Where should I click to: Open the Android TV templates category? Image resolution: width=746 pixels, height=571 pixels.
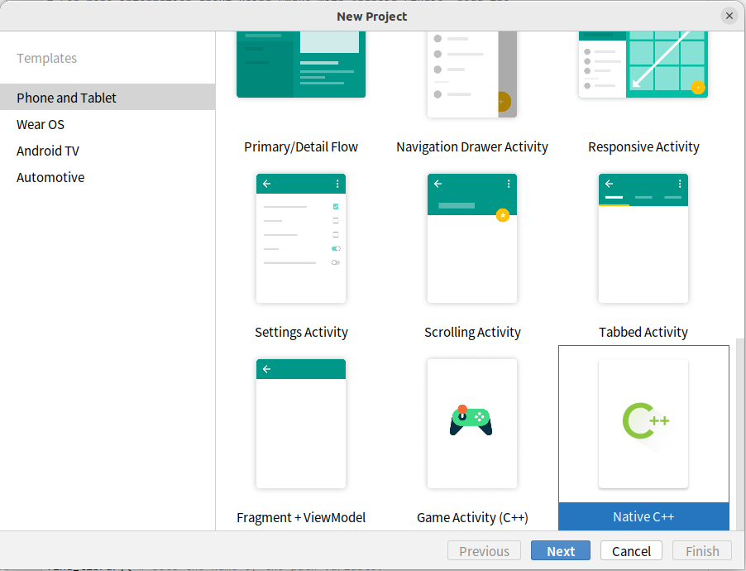[x=50, y=151]
